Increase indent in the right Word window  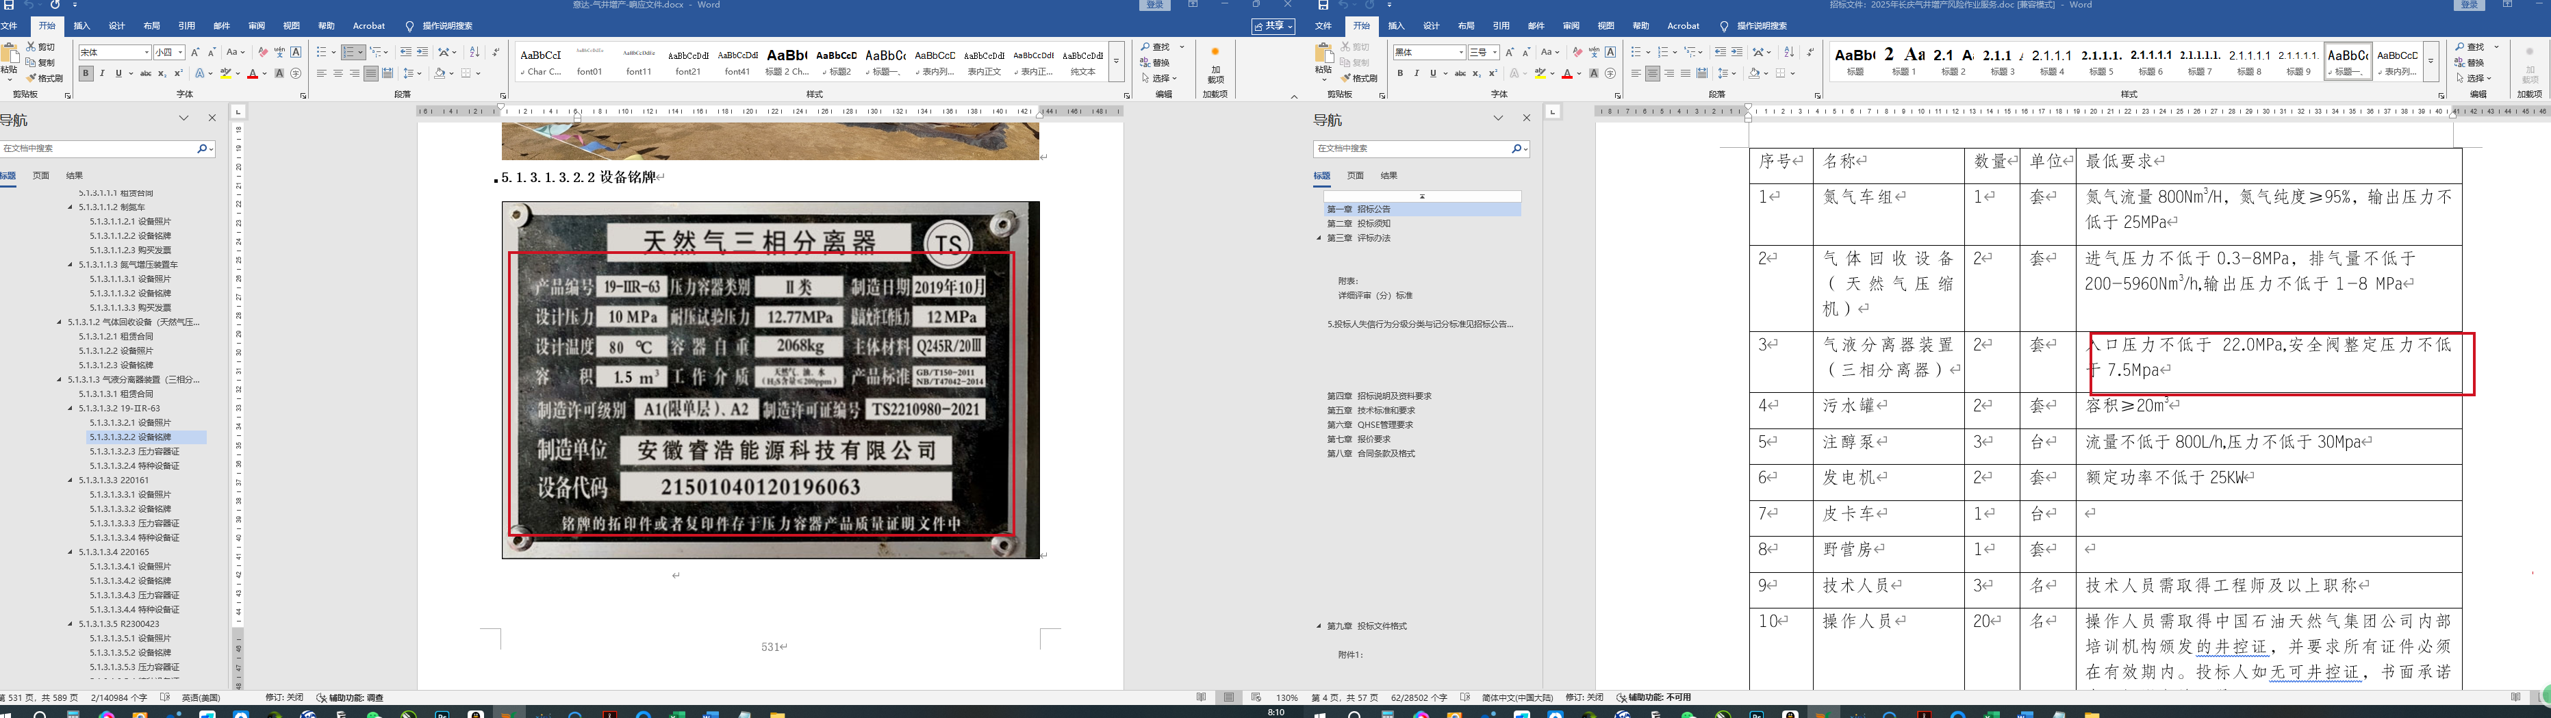(1736, 51)
